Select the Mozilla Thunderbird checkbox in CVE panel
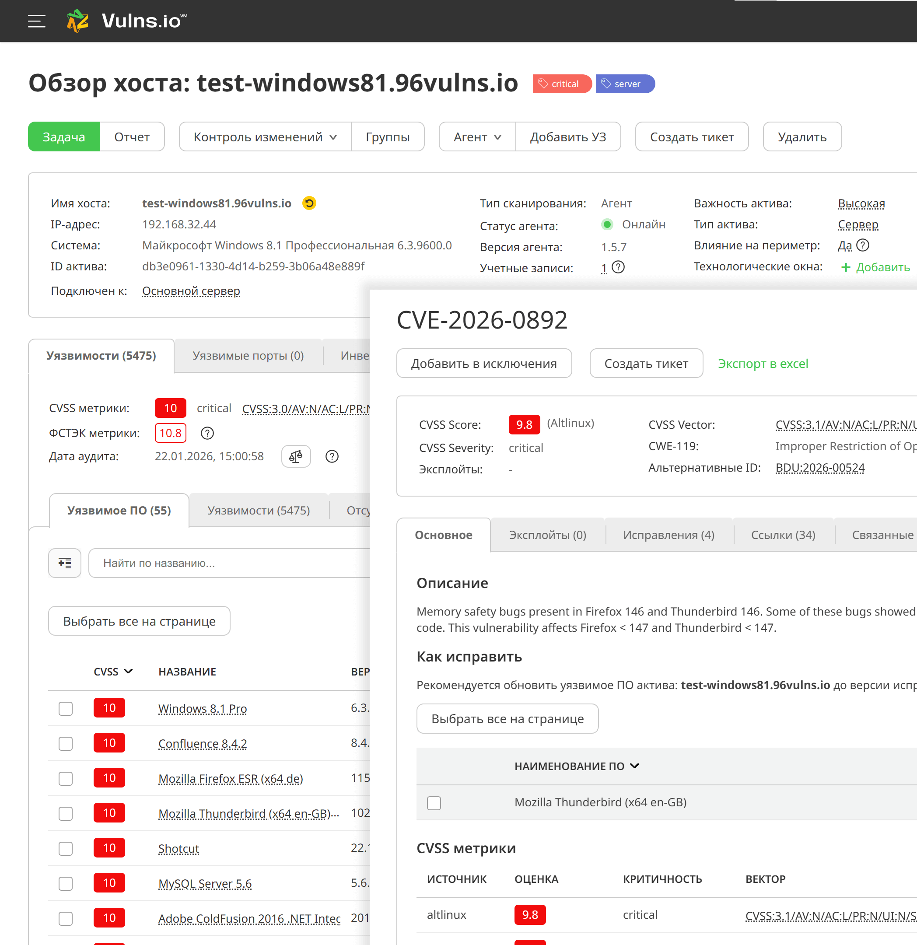Screen dimensions: 917x945 point(434,803)
